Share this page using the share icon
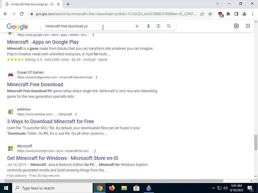The width and height of the screenshot is (258, 193). (x=202, y=14)
